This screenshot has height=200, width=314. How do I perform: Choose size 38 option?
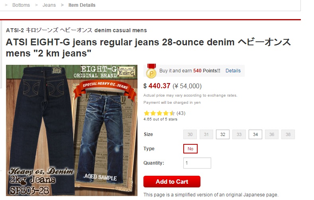[x=288, y=134]
